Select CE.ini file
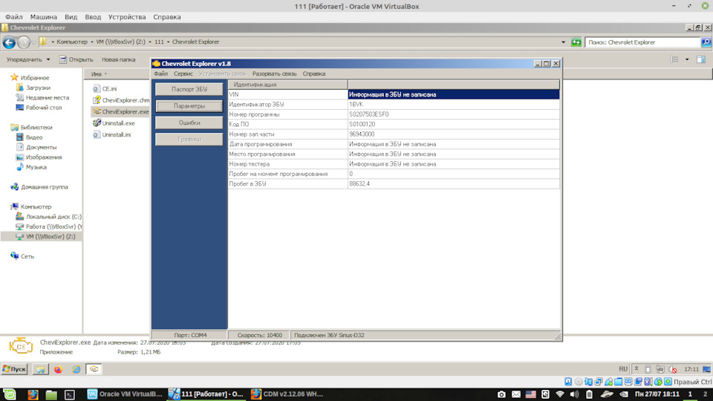Image resolution: width=713 pixels, height=401 pixels. (x=105, y=88)
